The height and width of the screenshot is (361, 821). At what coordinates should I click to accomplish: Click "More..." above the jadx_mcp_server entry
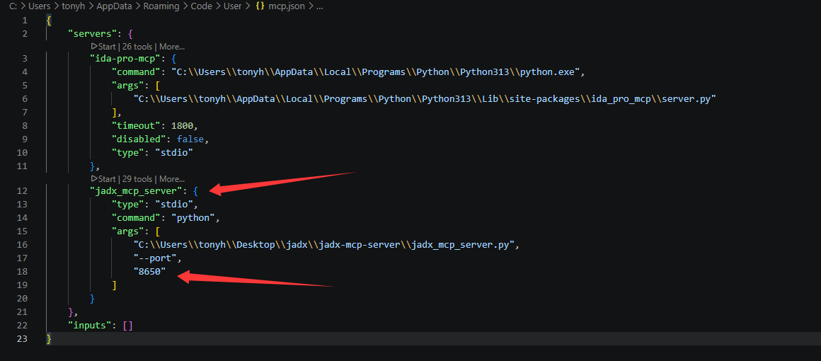tap(172, 179)
